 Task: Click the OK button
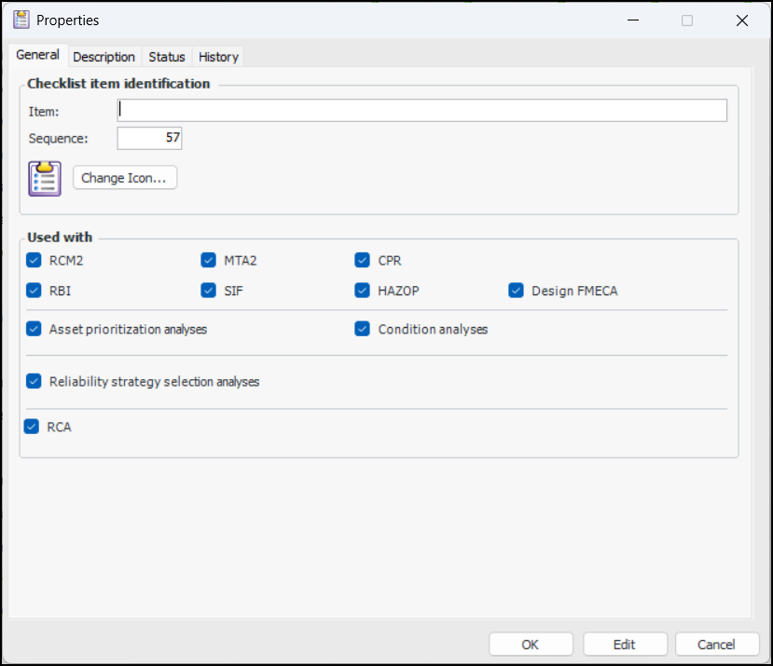click(x=531, y=645)
